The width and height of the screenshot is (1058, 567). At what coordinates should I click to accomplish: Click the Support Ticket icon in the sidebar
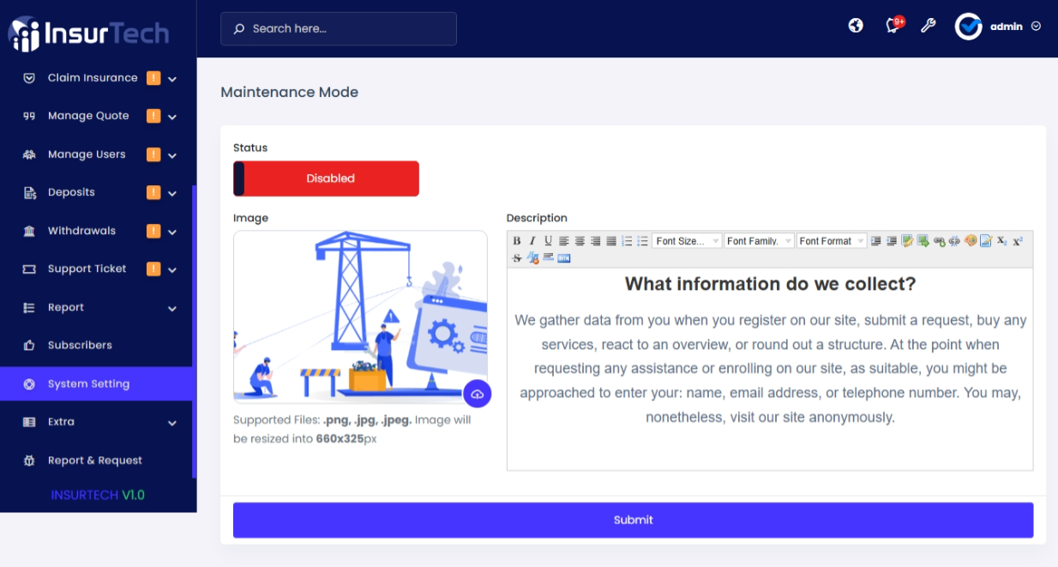[29, 268]
